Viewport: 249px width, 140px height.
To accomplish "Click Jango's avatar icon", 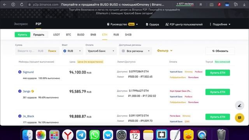I will tap(20, 91).
